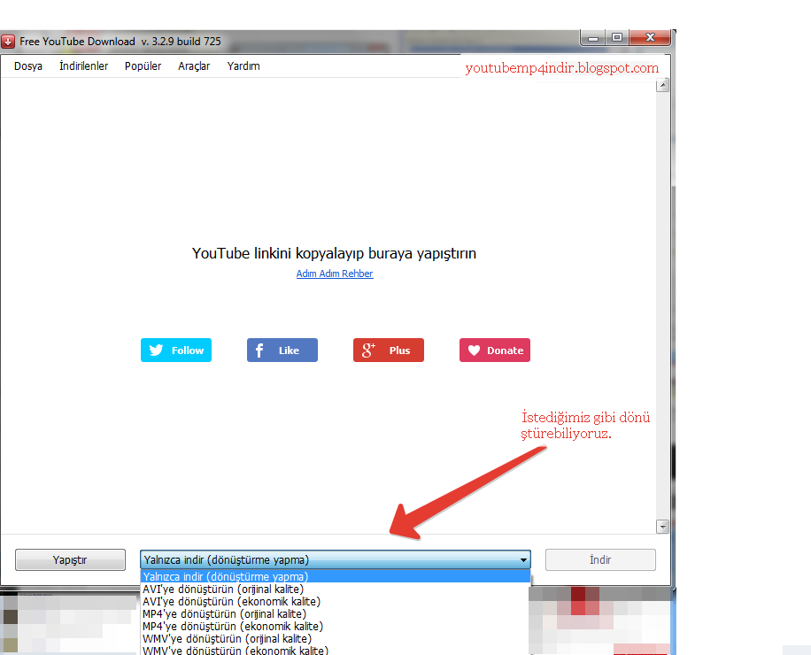This screenshot has width=811, height=655.
Task: Open the Araçlar menu
Action: tap(194, 65)
